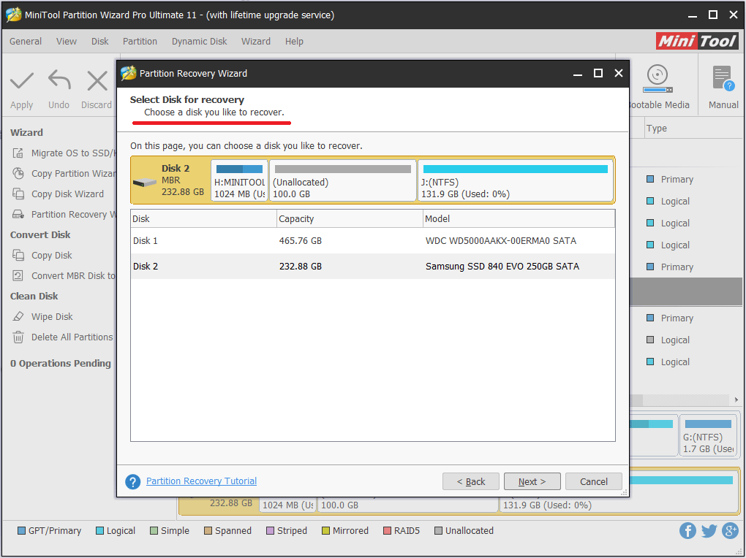Open the Google Plus share icon
The height and width of the screenshot is (558, 746).
731,530
